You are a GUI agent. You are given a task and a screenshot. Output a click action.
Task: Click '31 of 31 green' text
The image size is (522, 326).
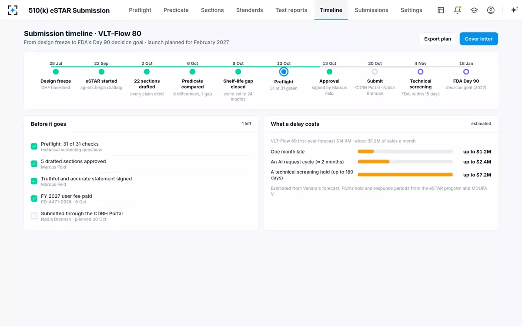tap(284, 88)
